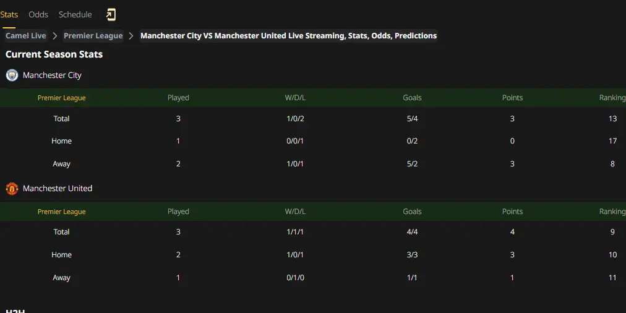Select Manchester United's Home row label
The height and width of the screenshot is (313, 626).
point(61,255)
